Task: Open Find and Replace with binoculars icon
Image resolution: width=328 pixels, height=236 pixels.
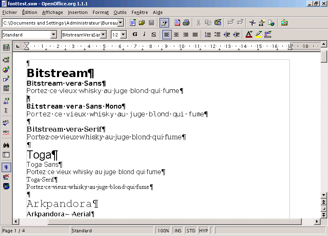Action: tap(6, 145)
